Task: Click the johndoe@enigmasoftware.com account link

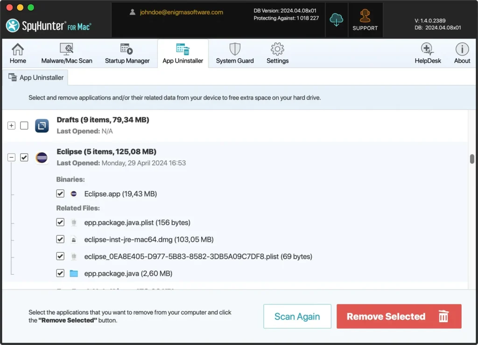Action: [x=182, y=12]
